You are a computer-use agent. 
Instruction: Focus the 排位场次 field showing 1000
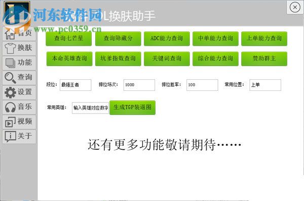(x=139, y=85)
